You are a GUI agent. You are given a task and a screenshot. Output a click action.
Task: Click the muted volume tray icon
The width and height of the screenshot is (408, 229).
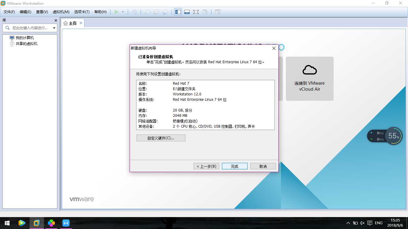point(362,223)
